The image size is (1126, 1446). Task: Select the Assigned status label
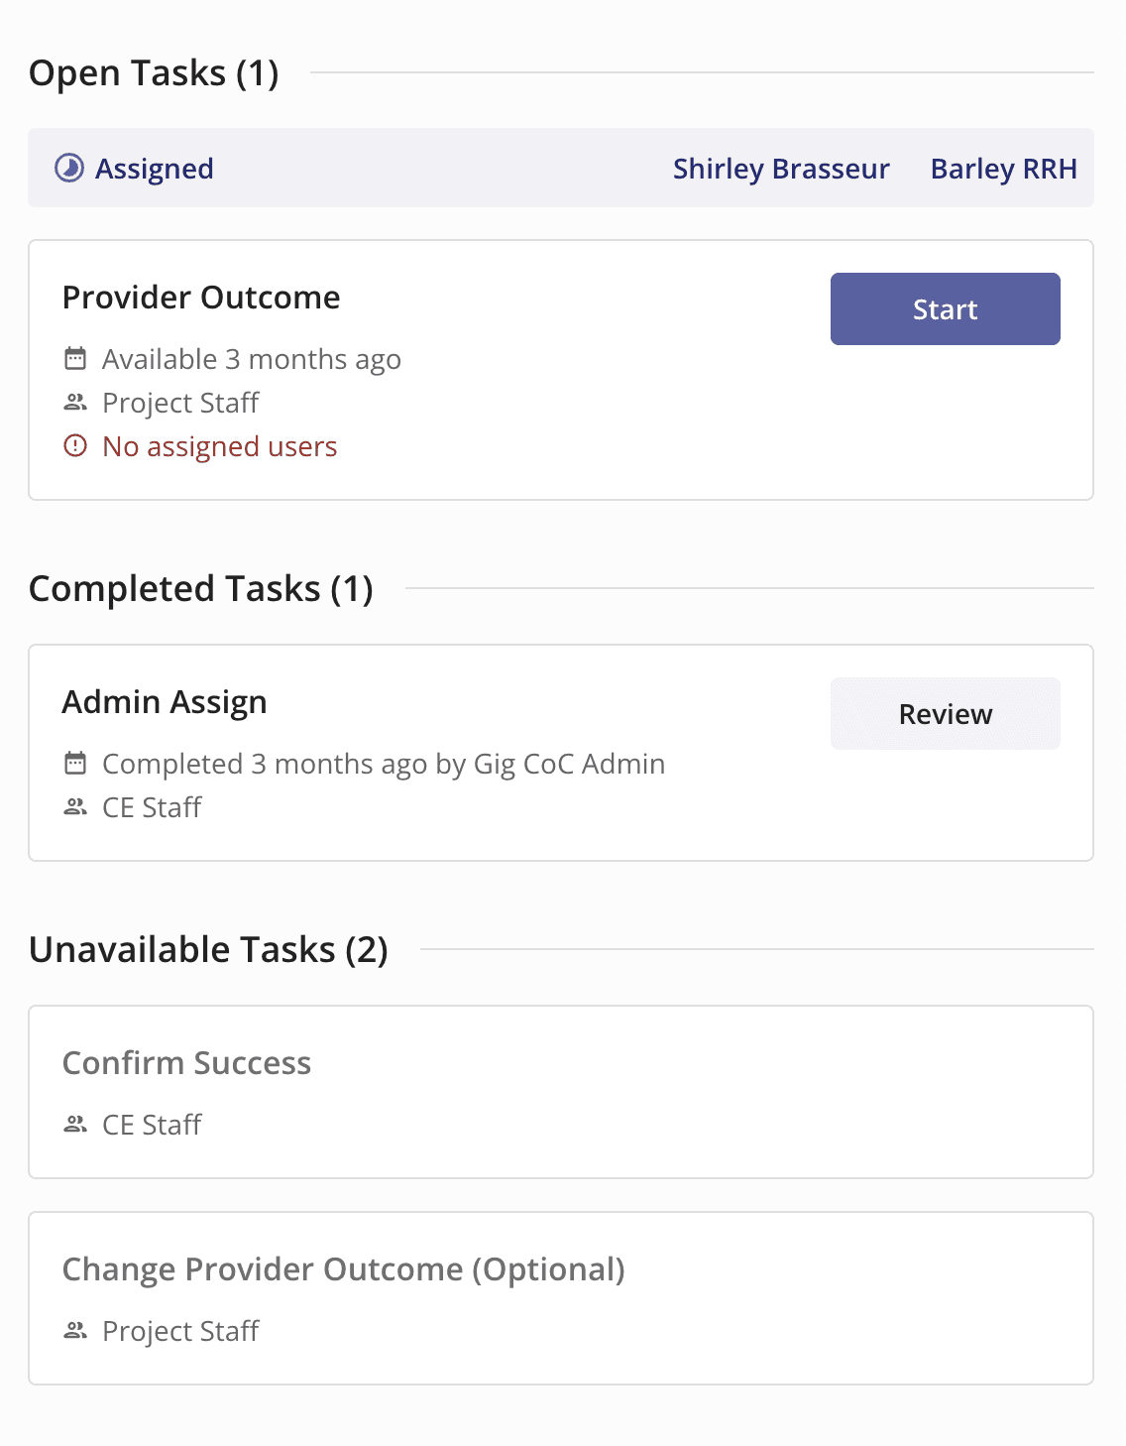(155, 169)
